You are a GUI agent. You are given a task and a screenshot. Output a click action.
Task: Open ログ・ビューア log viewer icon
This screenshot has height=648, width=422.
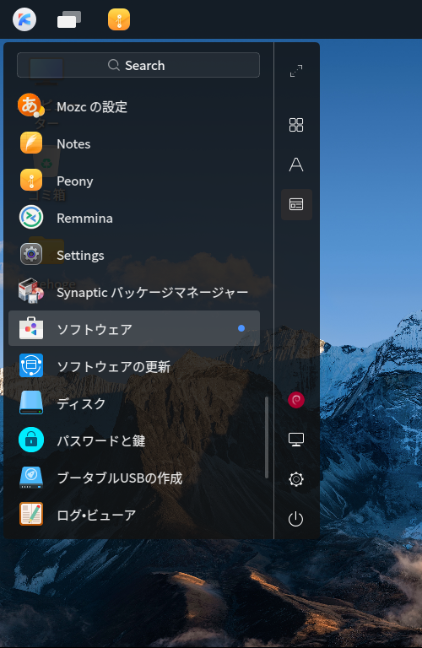pos(31,514)
